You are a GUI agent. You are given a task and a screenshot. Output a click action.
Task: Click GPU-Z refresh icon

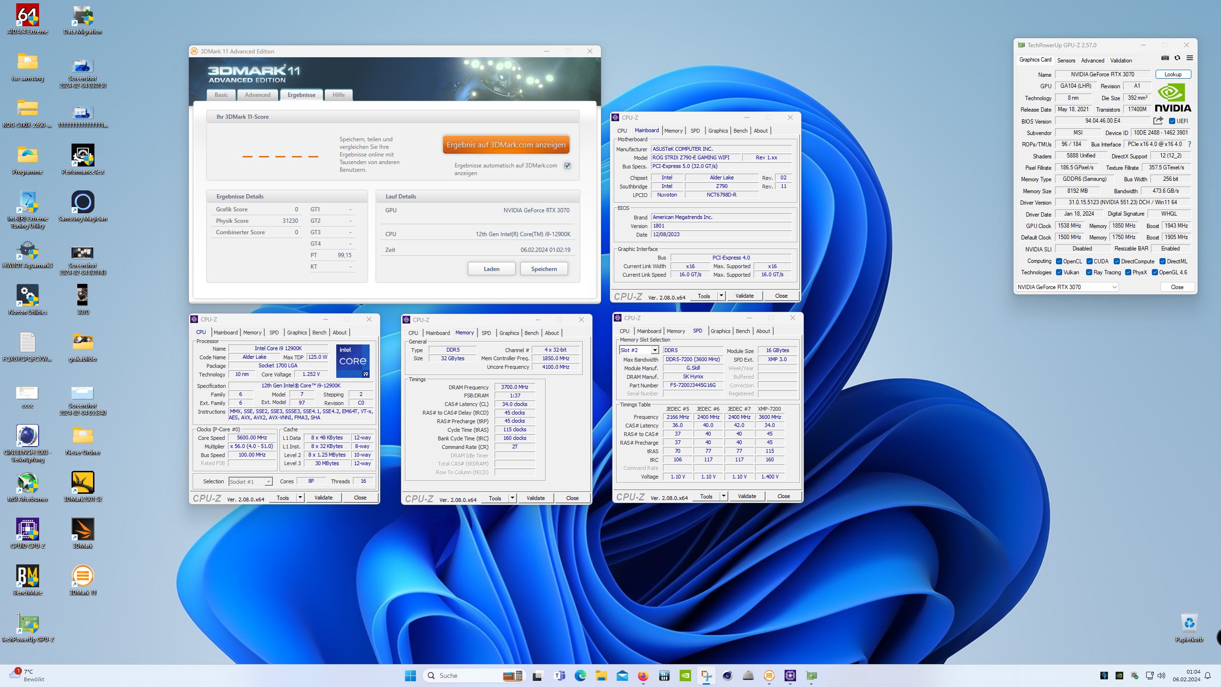click(1177, 58)
